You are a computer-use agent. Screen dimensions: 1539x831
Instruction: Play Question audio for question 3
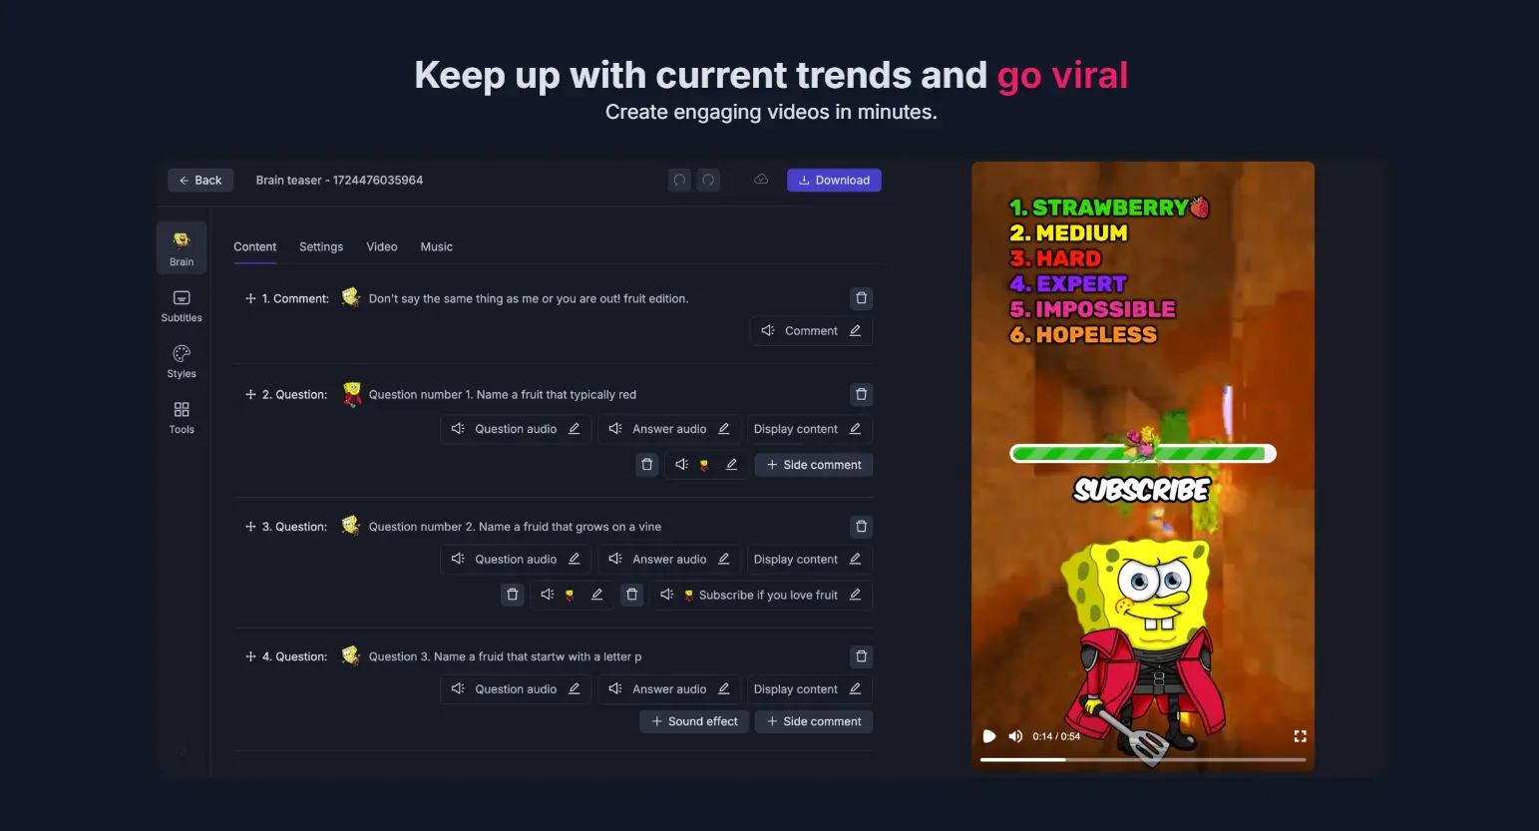pos(458,560)
